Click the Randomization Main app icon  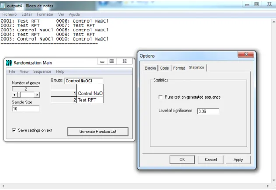coord(9,63)
